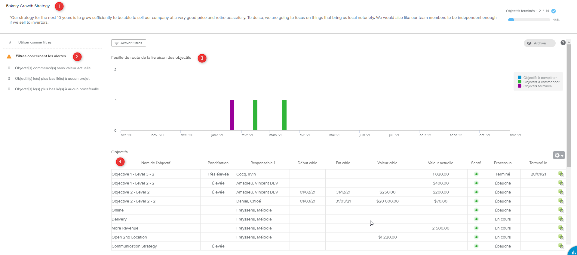Open details icon for Delivery row
The height and width of the screenshot is (255, 577).
pyautogui.click(x=561, y=219)
